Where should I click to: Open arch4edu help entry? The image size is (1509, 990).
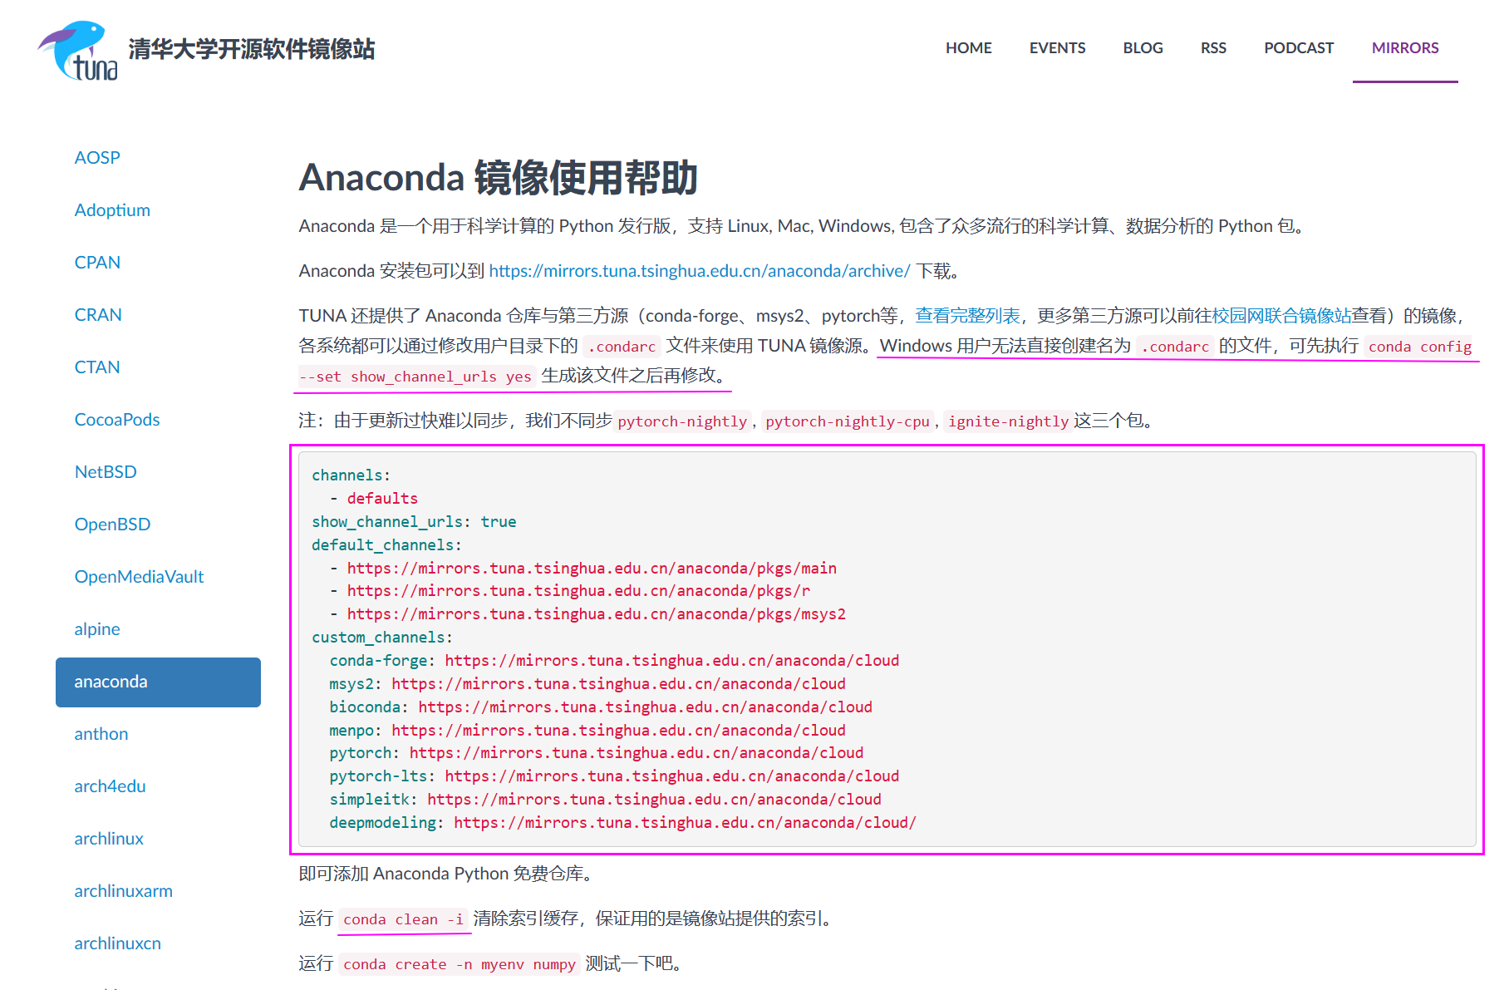point(110,786)
